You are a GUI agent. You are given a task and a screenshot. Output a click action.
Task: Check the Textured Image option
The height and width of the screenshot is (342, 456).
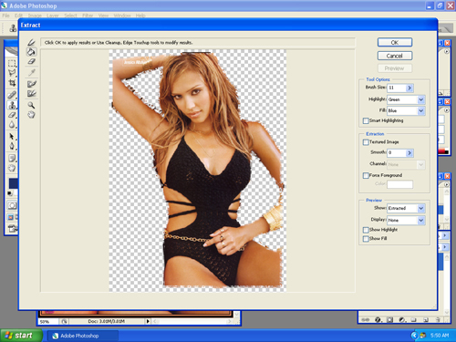click(x=366, y=142)
